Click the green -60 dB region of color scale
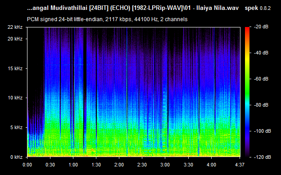 coord(247,79)
